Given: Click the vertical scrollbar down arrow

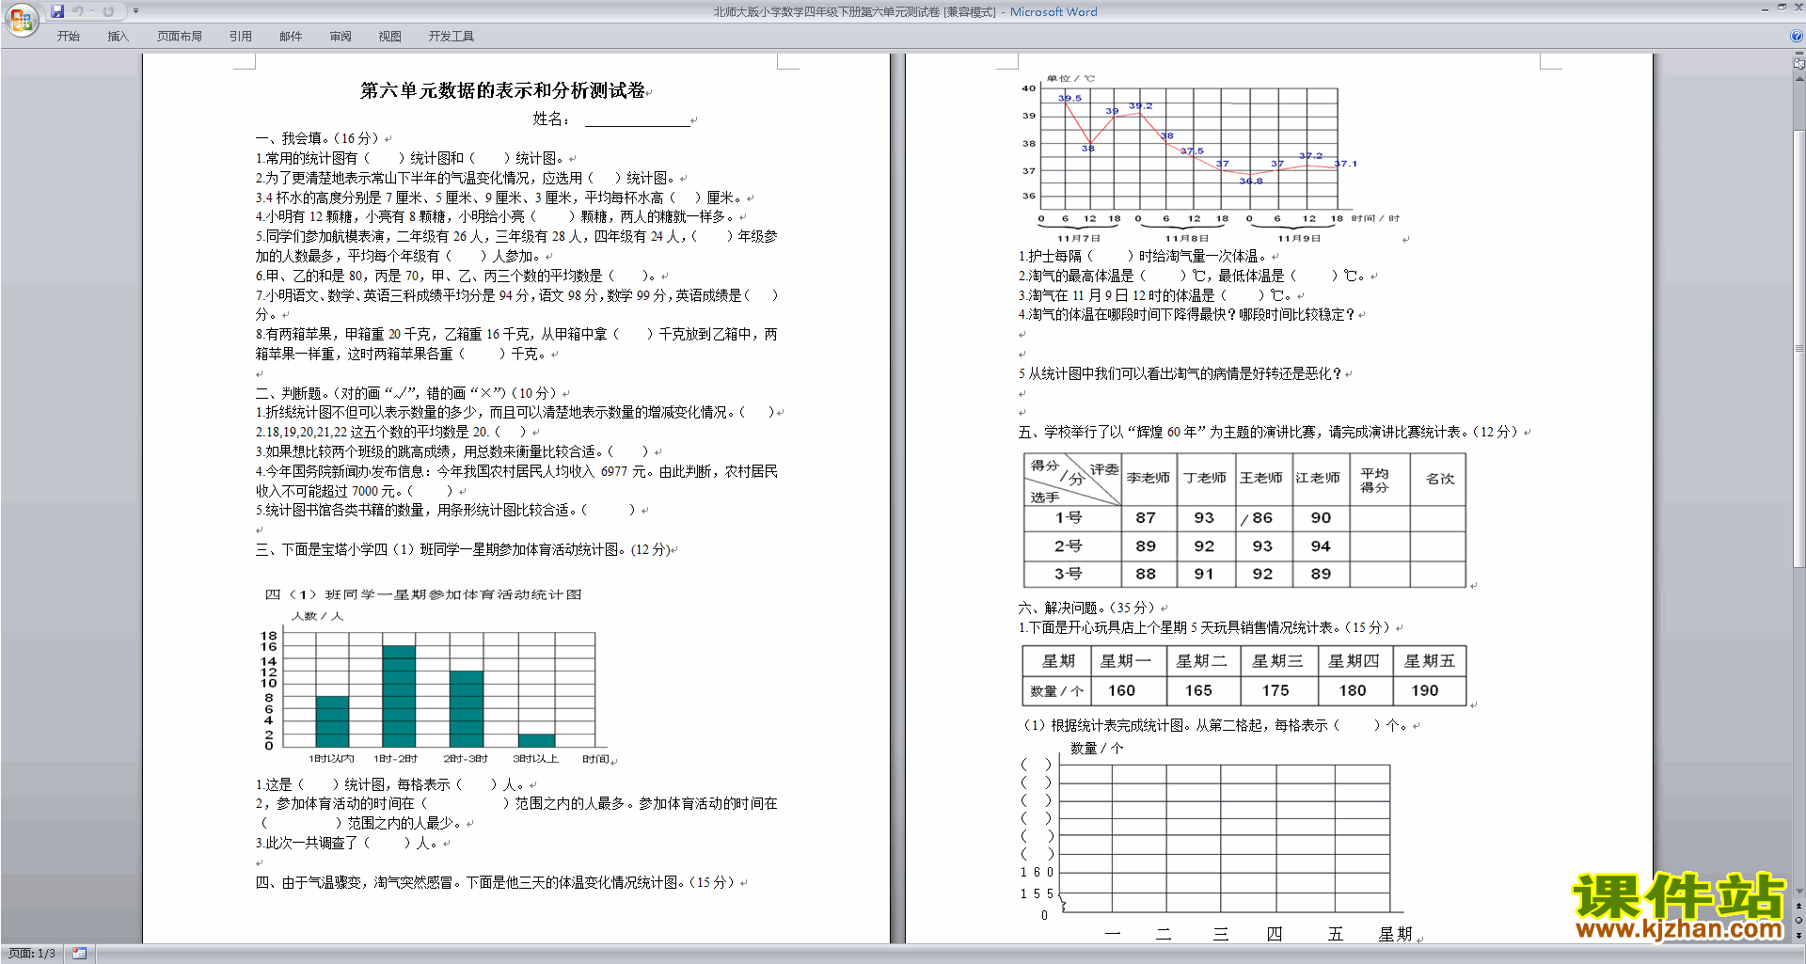Looking at the screenshot, I should pyautogui.click(x=1799, y=892).
